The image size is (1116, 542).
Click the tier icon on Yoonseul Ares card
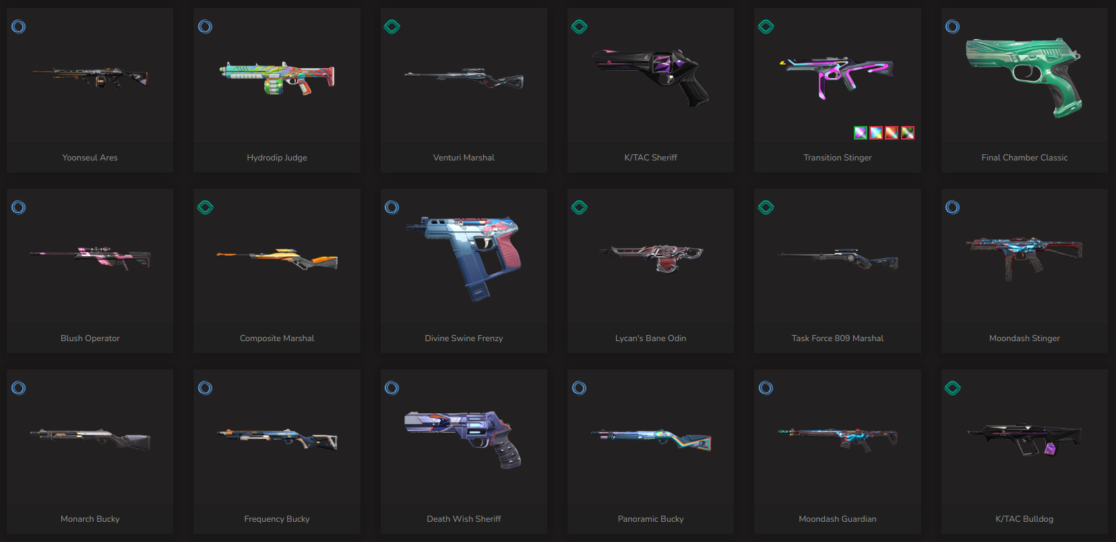click(x=19, y=27)
